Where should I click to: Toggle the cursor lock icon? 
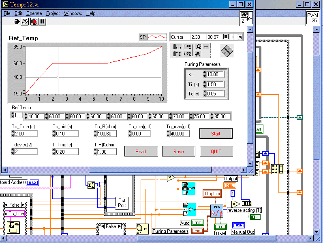coord(240,37)
